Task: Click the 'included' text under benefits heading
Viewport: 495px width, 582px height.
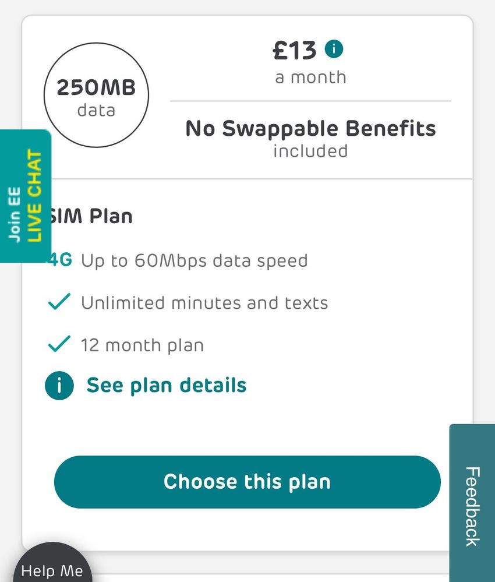Action: click(310, 151)
